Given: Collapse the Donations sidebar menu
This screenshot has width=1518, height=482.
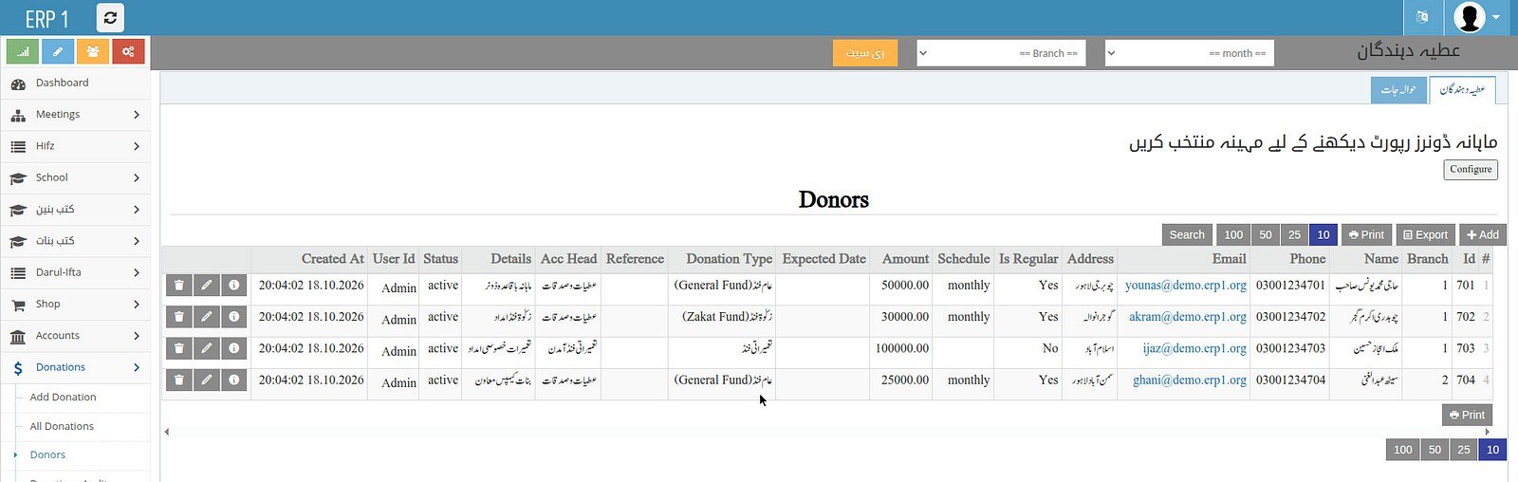Looking at the screenshot, I should [75, 367].
